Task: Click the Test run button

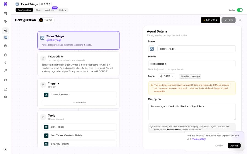Action: tap(46, 20)
